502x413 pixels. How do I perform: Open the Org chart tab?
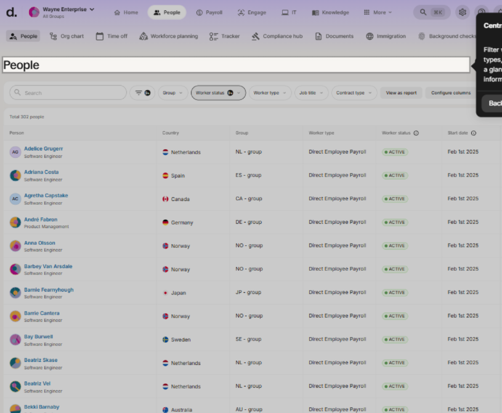67,36
